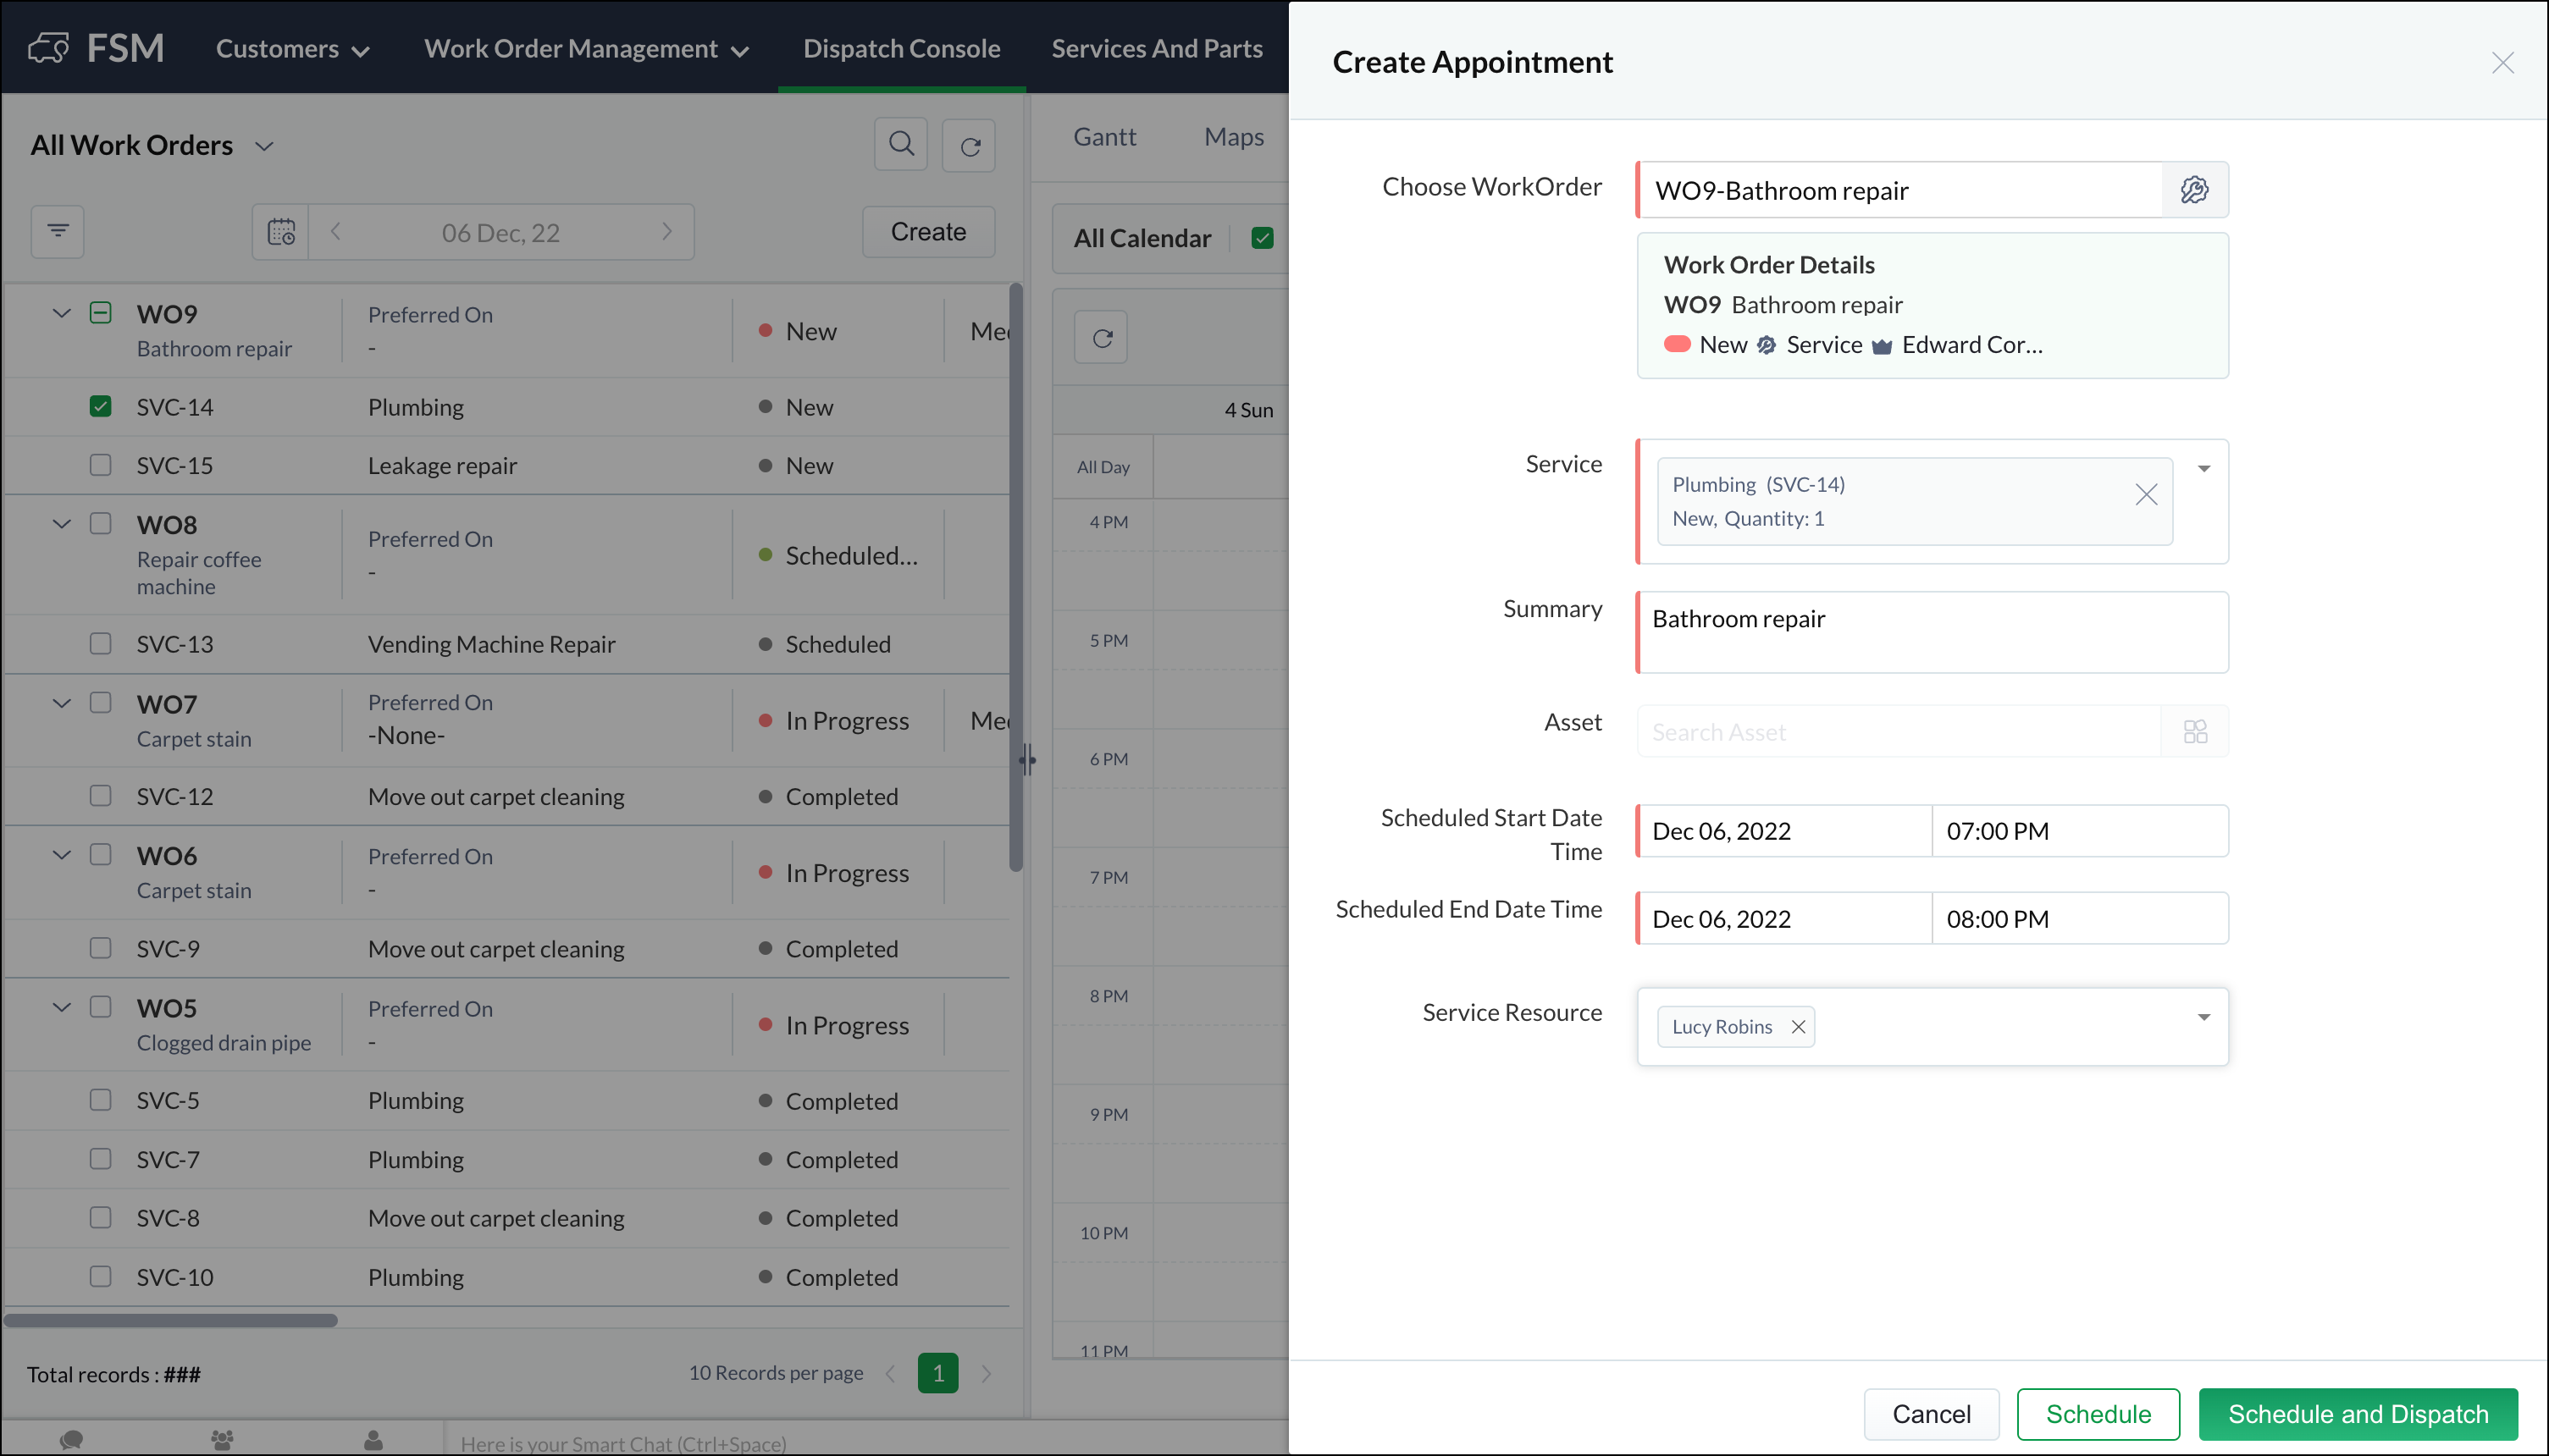
Task: Check the SVC-15 Leakage repair checkbox
Action: coord(100,465)
